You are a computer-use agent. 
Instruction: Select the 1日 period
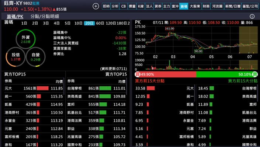24,23
